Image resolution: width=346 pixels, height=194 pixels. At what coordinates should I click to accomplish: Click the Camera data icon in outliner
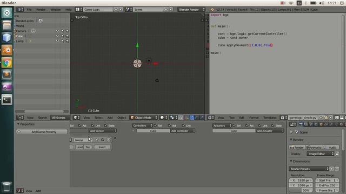pyautogui.click(x=33, y=31)
